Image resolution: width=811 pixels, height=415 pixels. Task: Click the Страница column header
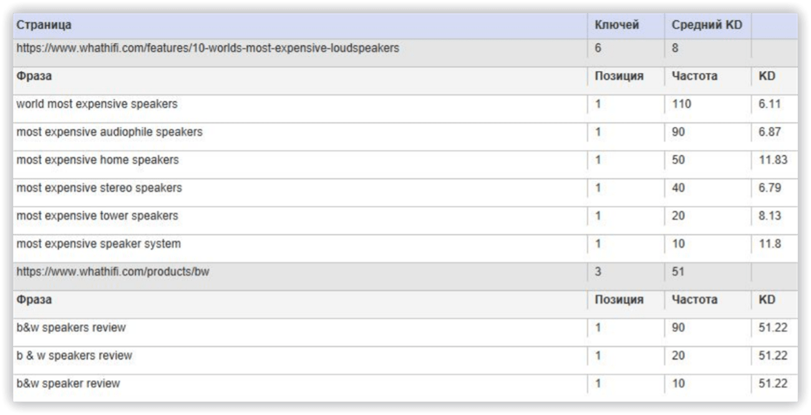pyautogui.click(x=44, y=26)
